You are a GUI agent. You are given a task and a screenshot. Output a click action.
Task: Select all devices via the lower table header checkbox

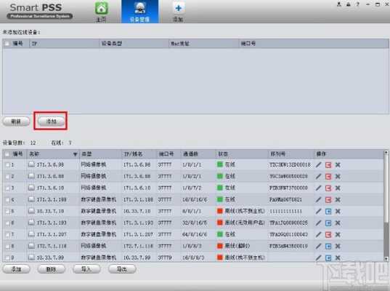(x=7, y=154)
